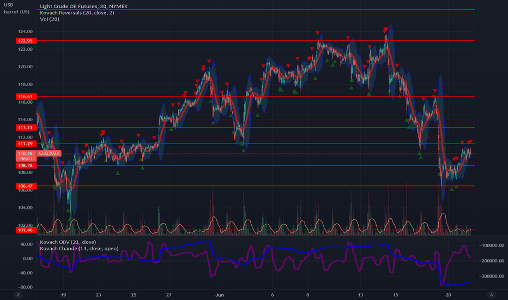Click the 101.46 price level label

pyautogui.click(x=26, y=230)
